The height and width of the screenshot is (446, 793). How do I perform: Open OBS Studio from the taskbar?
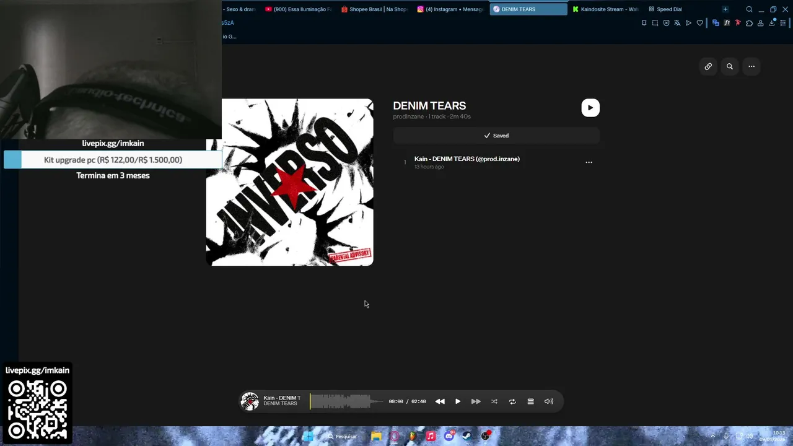point(486,436)
